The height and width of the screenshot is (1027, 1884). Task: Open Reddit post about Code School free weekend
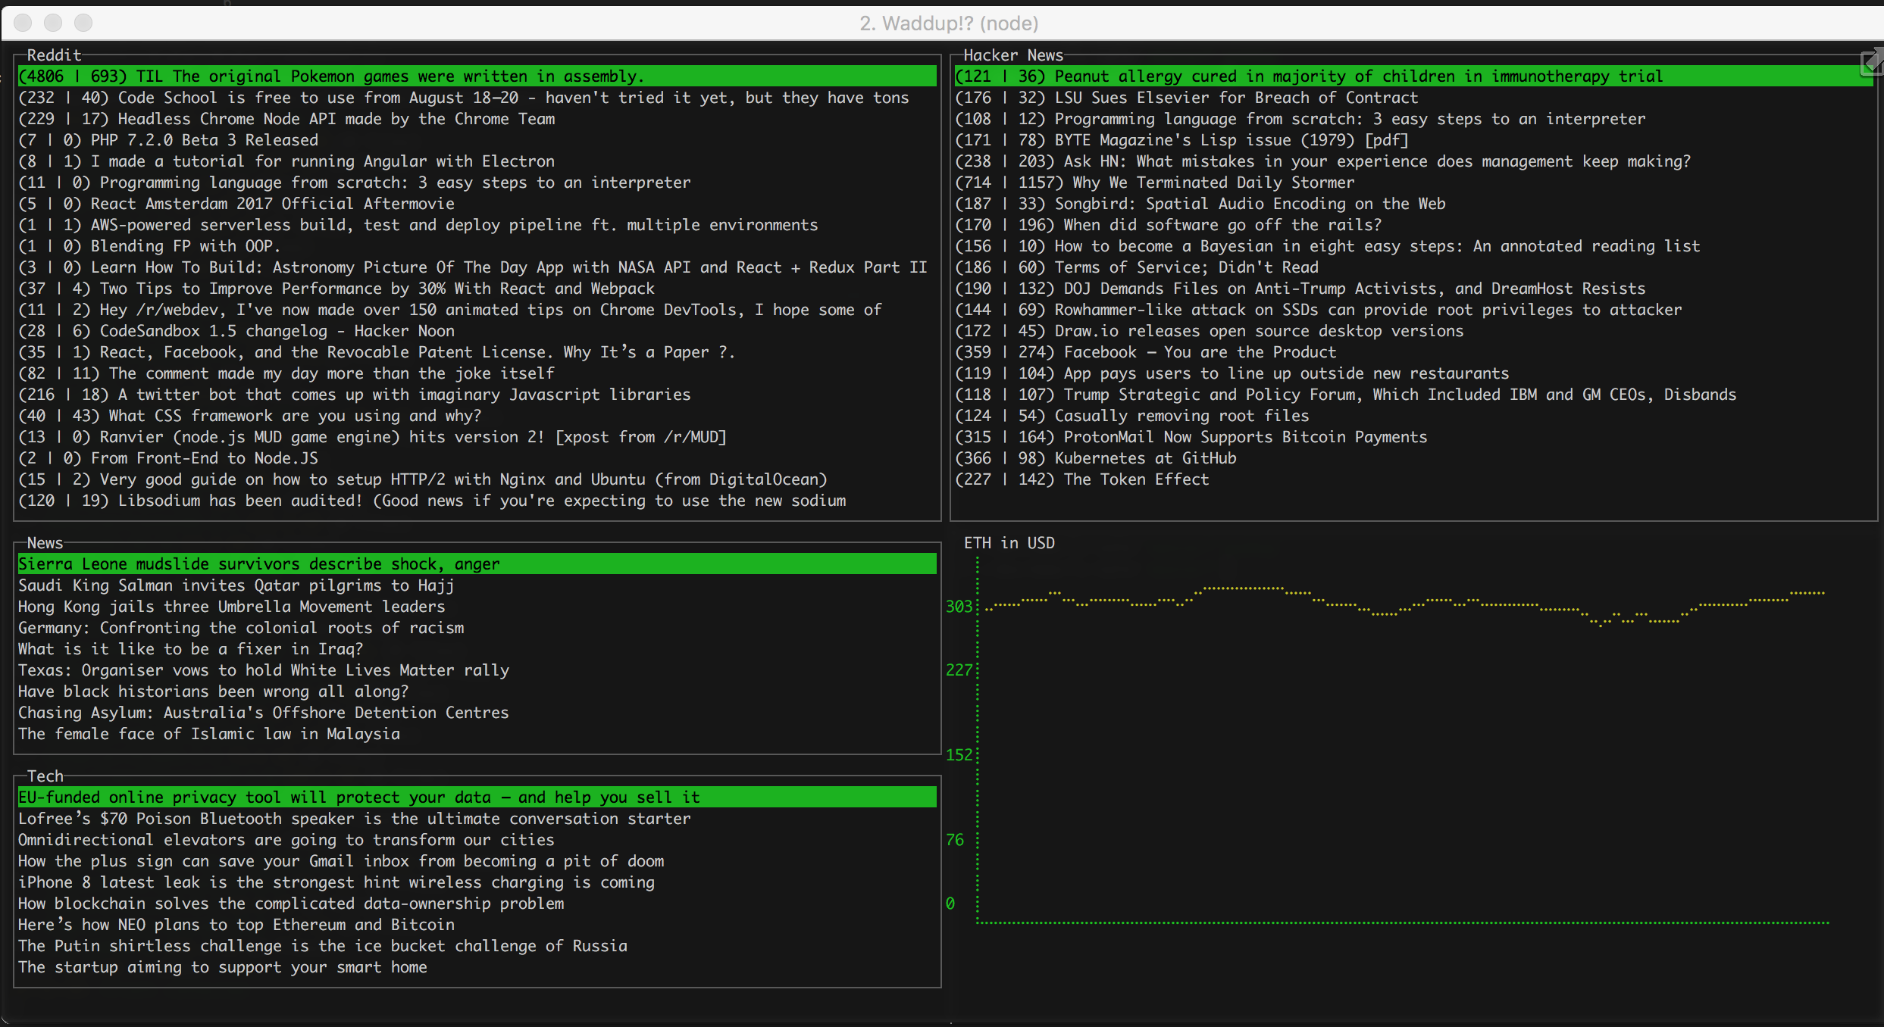pyautogui.click(x=464, y=98)
